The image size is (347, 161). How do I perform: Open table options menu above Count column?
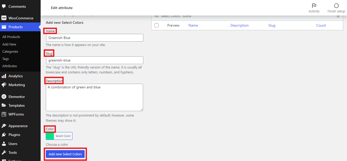point(338,17)
